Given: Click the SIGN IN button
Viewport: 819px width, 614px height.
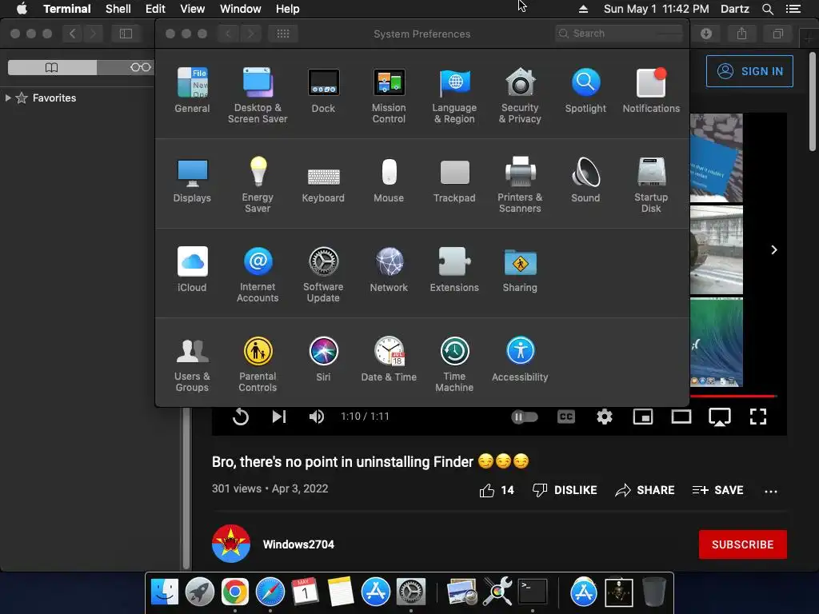Looking at the screenshot, I should (x=749, y=71).
